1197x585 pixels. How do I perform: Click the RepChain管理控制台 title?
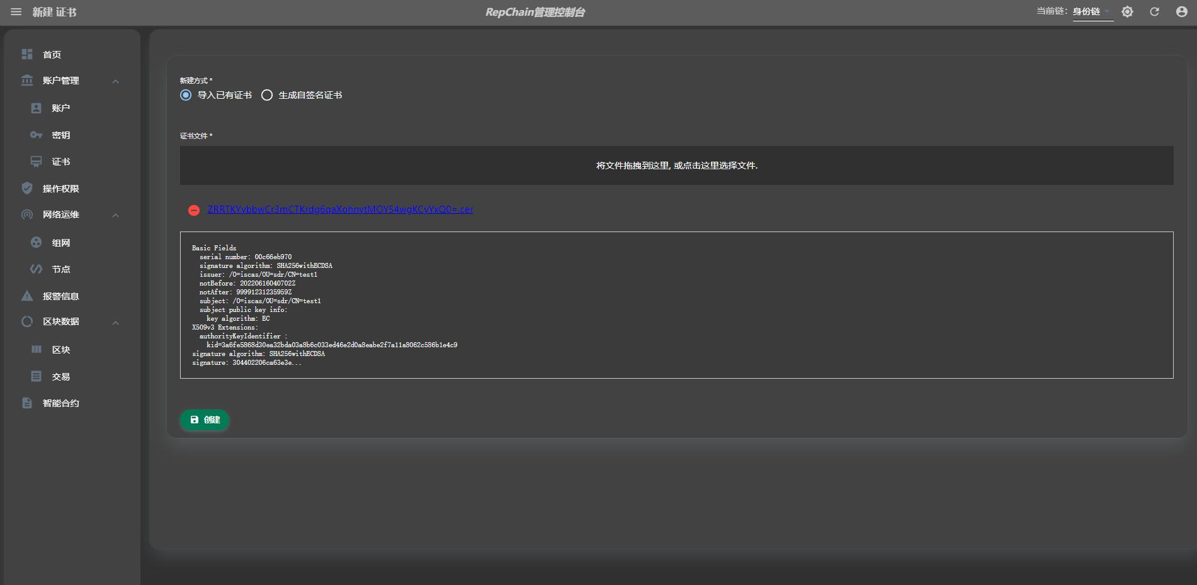[x=535, y=12]
